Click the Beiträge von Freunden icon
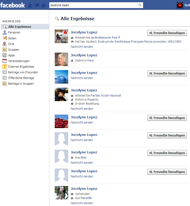Image resolution: width=190 pixels, height=206 pixels. 5,72
